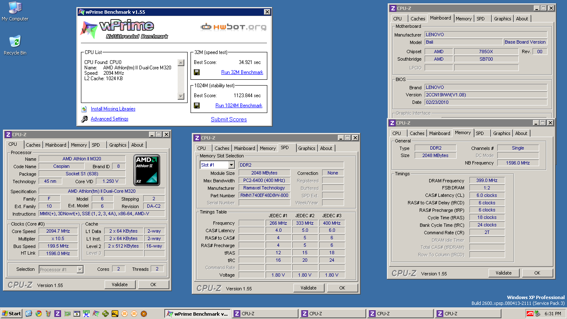This screenshot has height=319, width=567.
Task: Click the wPrime title bar icon
Action: [x=82, y=12]
